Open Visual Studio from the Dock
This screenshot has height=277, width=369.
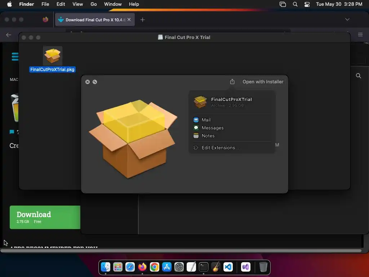[246, 267]
